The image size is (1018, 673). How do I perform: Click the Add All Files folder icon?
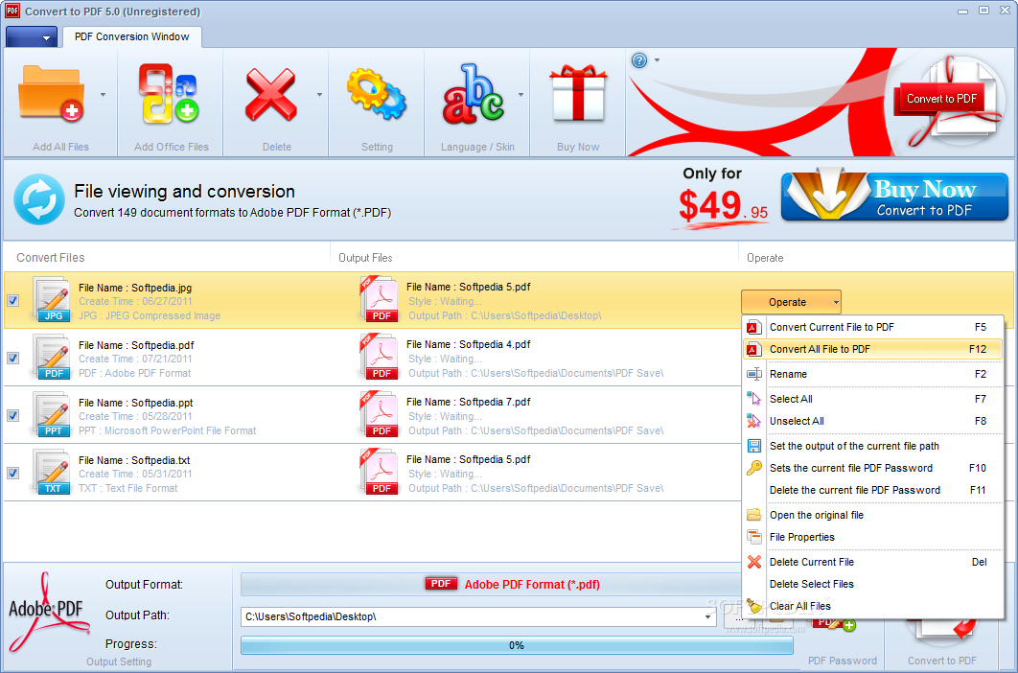pos(51,94)
